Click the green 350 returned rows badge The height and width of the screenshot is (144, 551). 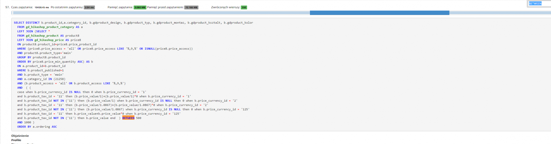[244, 7]
